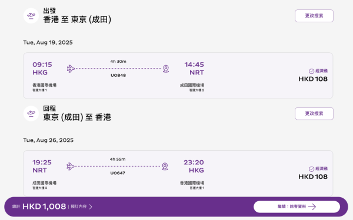Viewport: 353px width, 220px height.
Task: Click the arrow icon in the 繼續 button
Action: click(x=312, y=207)
